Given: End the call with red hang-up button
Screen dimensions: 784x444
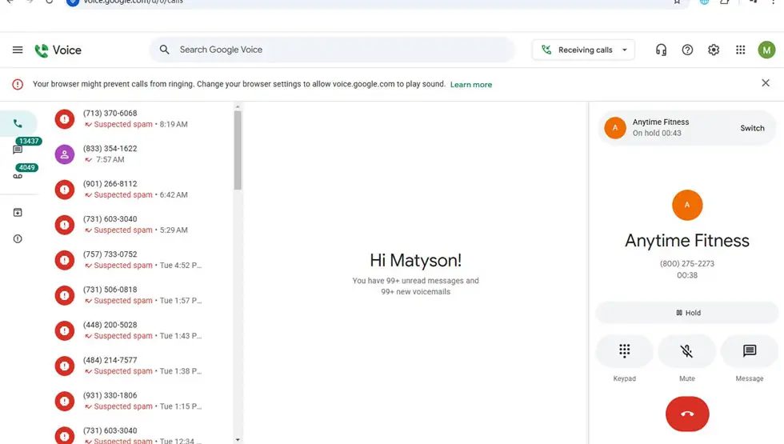Looking at the screenshot, I should click(x=687, y=414).
